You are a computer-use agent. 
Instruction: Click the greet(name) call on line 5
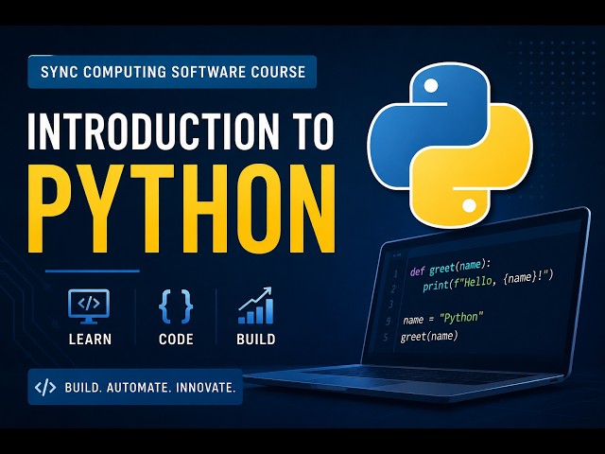point(429,337)
